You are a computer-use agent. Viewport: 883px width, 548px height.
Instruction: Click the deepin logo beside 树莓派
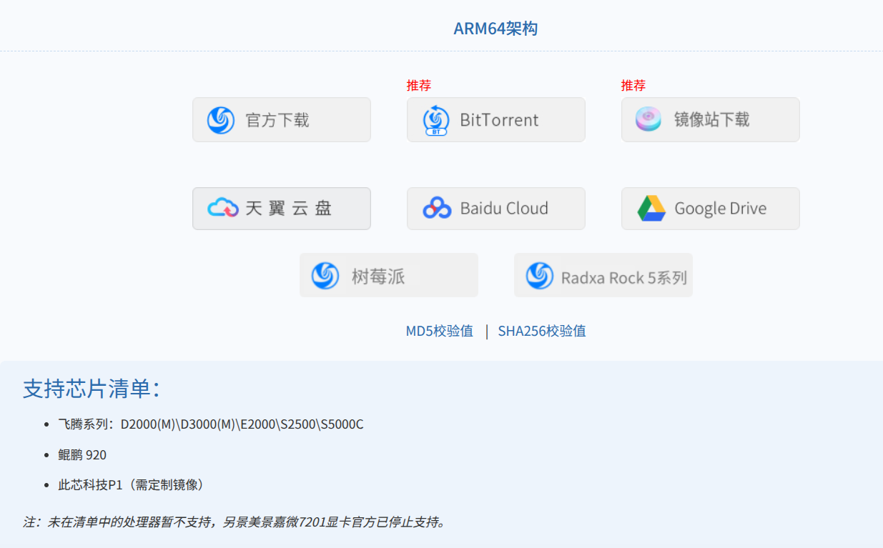pos(325,275)
